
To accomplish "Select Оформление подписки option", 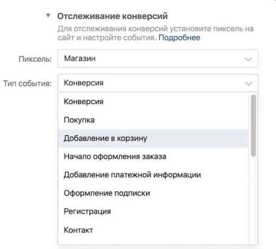I will [x=154, y=193].
